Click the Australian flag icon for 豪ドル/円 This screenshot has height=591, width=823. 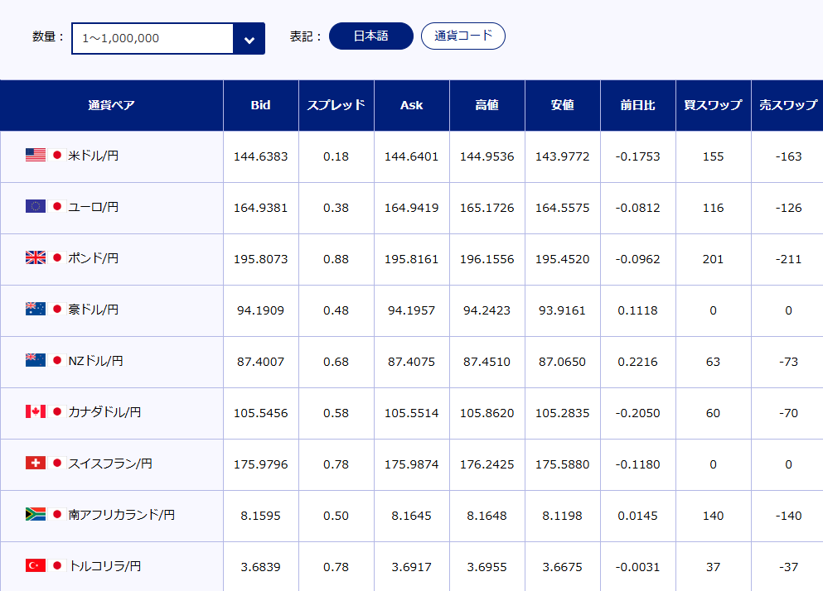[36, 309]
